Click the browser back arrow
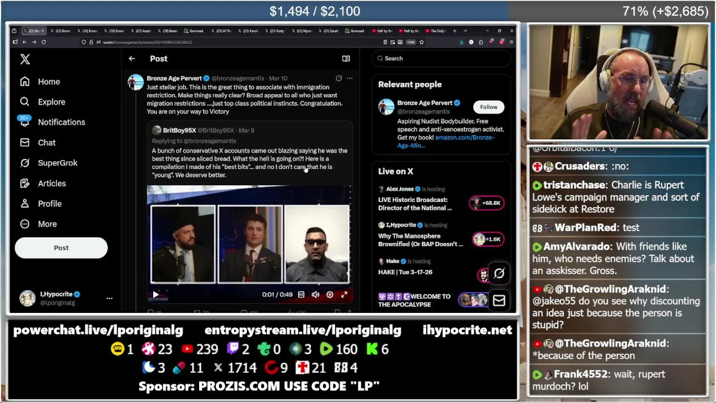 point(25,42)
